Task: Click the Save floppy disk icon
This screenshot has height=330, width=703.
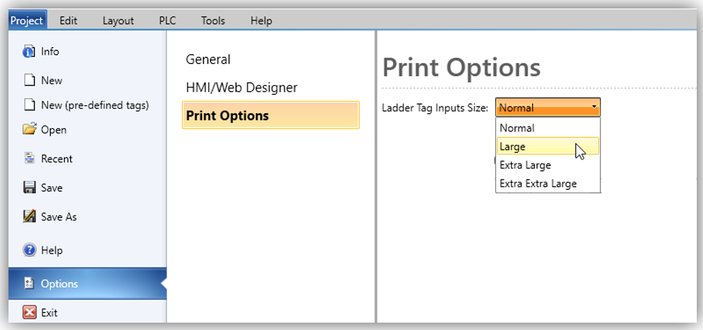Action: coord(29,187)
